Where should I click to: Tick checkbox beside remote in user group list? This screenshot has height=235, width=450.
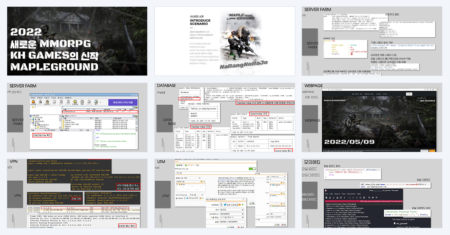pos(177,184)
